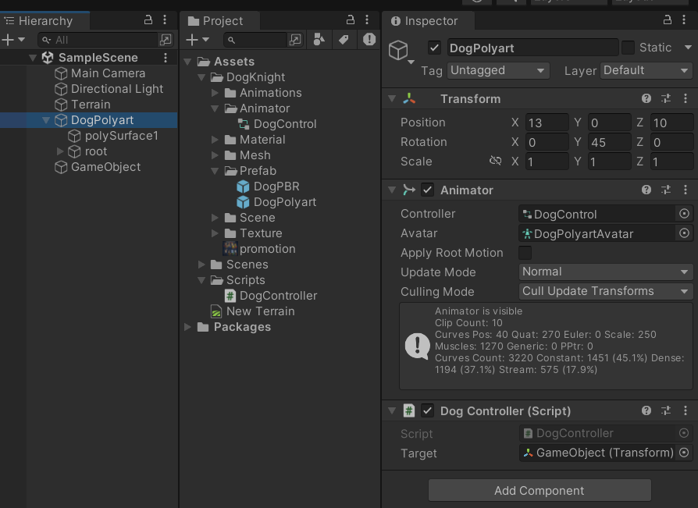Viewport: 698px width, 508px height.
Task: Open Tag dropdown Untagged
Action: 498,70
